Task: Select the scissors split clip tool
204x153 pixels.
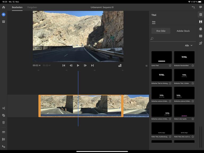Action: pos(3,108)
